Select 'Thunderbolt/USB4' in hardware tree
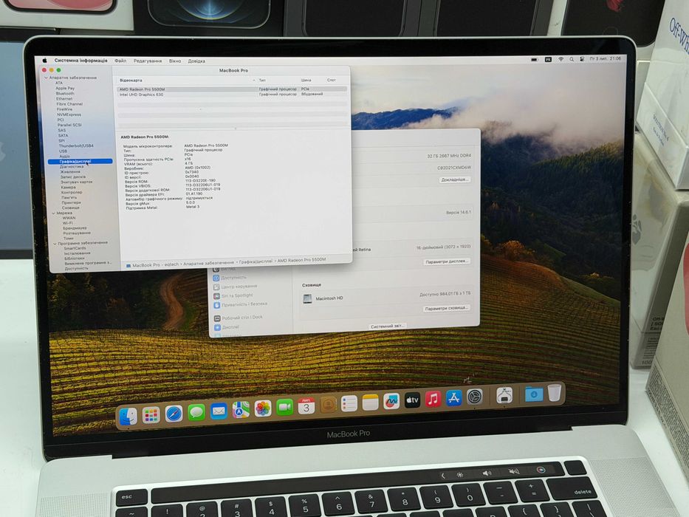 (75, 146)
